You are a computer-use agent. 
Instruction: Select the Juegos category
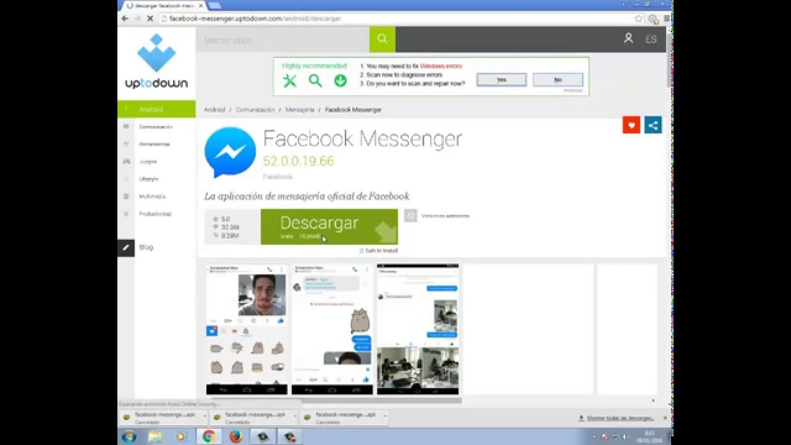[x=148, y=161]
